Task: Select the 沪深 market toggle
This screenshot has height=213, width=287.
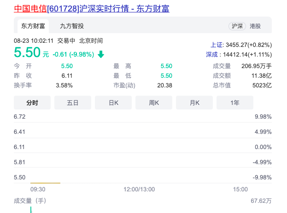Action: tap(237, 26)
